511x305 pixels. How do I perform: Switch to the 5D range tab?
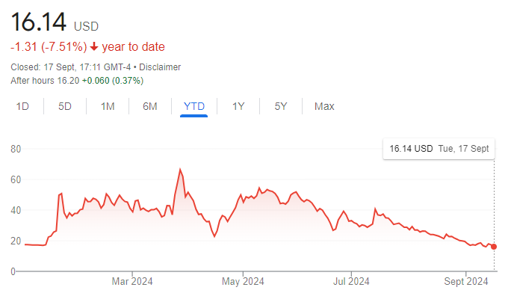65,106
